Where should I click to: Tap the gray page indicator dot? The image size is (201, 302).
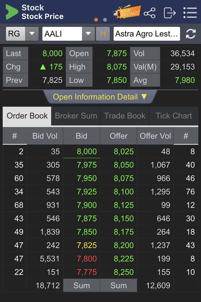[x=105, y=20]
